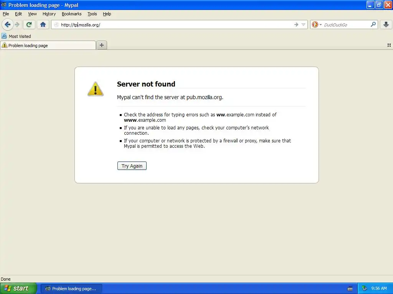Open the address bar history dropdown
Viewport: 393px width, 294px height.
(303, 24)
